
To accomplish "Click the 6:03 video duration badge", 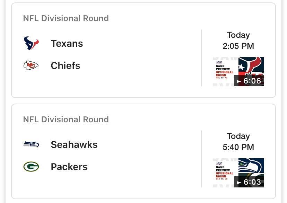I will (249, 182).
